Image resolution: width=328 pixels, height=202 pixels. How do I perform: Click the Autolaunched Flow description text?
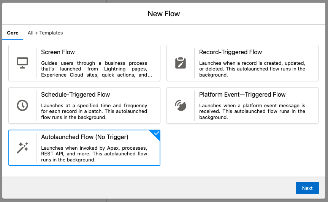click(x=94, y=154)
